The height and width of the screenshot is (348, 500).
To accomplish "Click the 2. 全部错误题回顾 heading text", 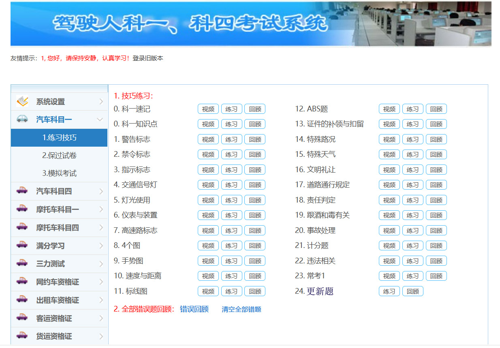I will (144, 310).
